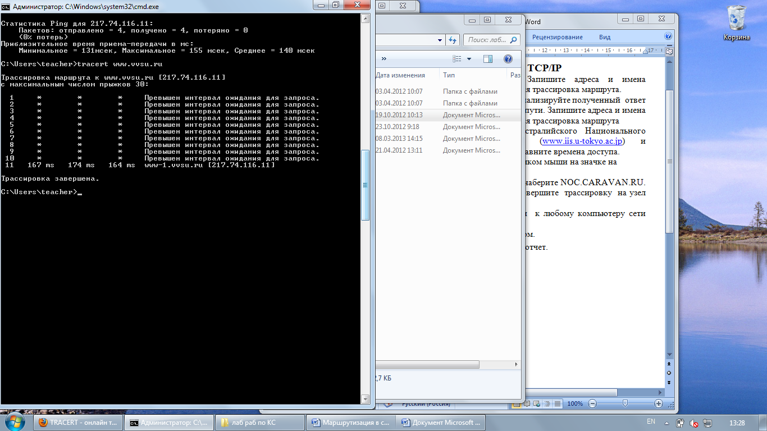This screenshot has height=431, width=767.
Task: Show hidden tray icons arrow
Action: [x=668, y=423]
